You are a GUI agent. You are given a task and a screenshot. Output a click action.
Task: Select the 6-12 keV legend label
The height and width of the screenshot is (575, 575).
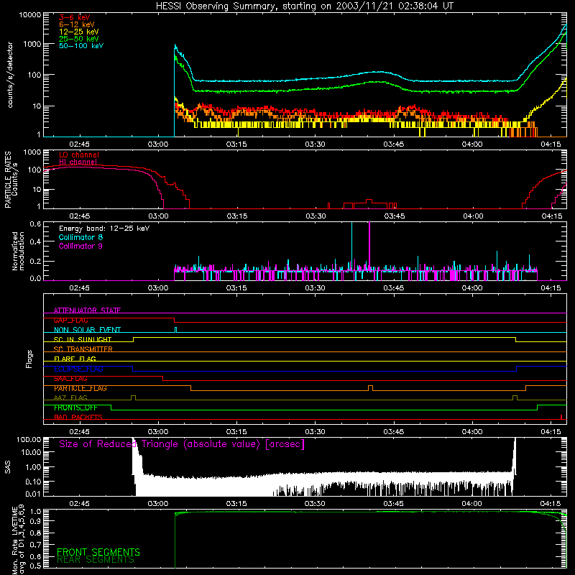(x=77, y=24)
